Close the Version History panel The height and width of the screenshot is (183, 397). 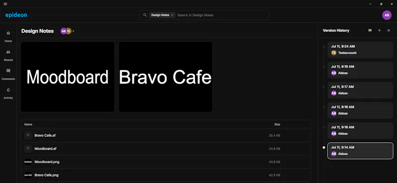click(389, 30)
